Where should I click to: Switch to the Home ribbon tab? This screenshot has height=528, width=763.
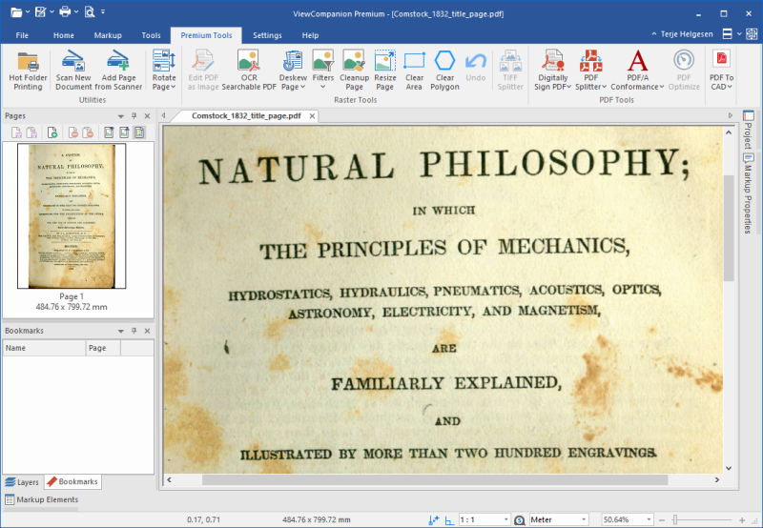coord(64,35)
